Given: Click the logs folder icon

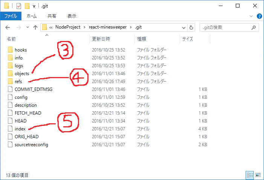Looking at the screenshot, I should coord(10,65).
